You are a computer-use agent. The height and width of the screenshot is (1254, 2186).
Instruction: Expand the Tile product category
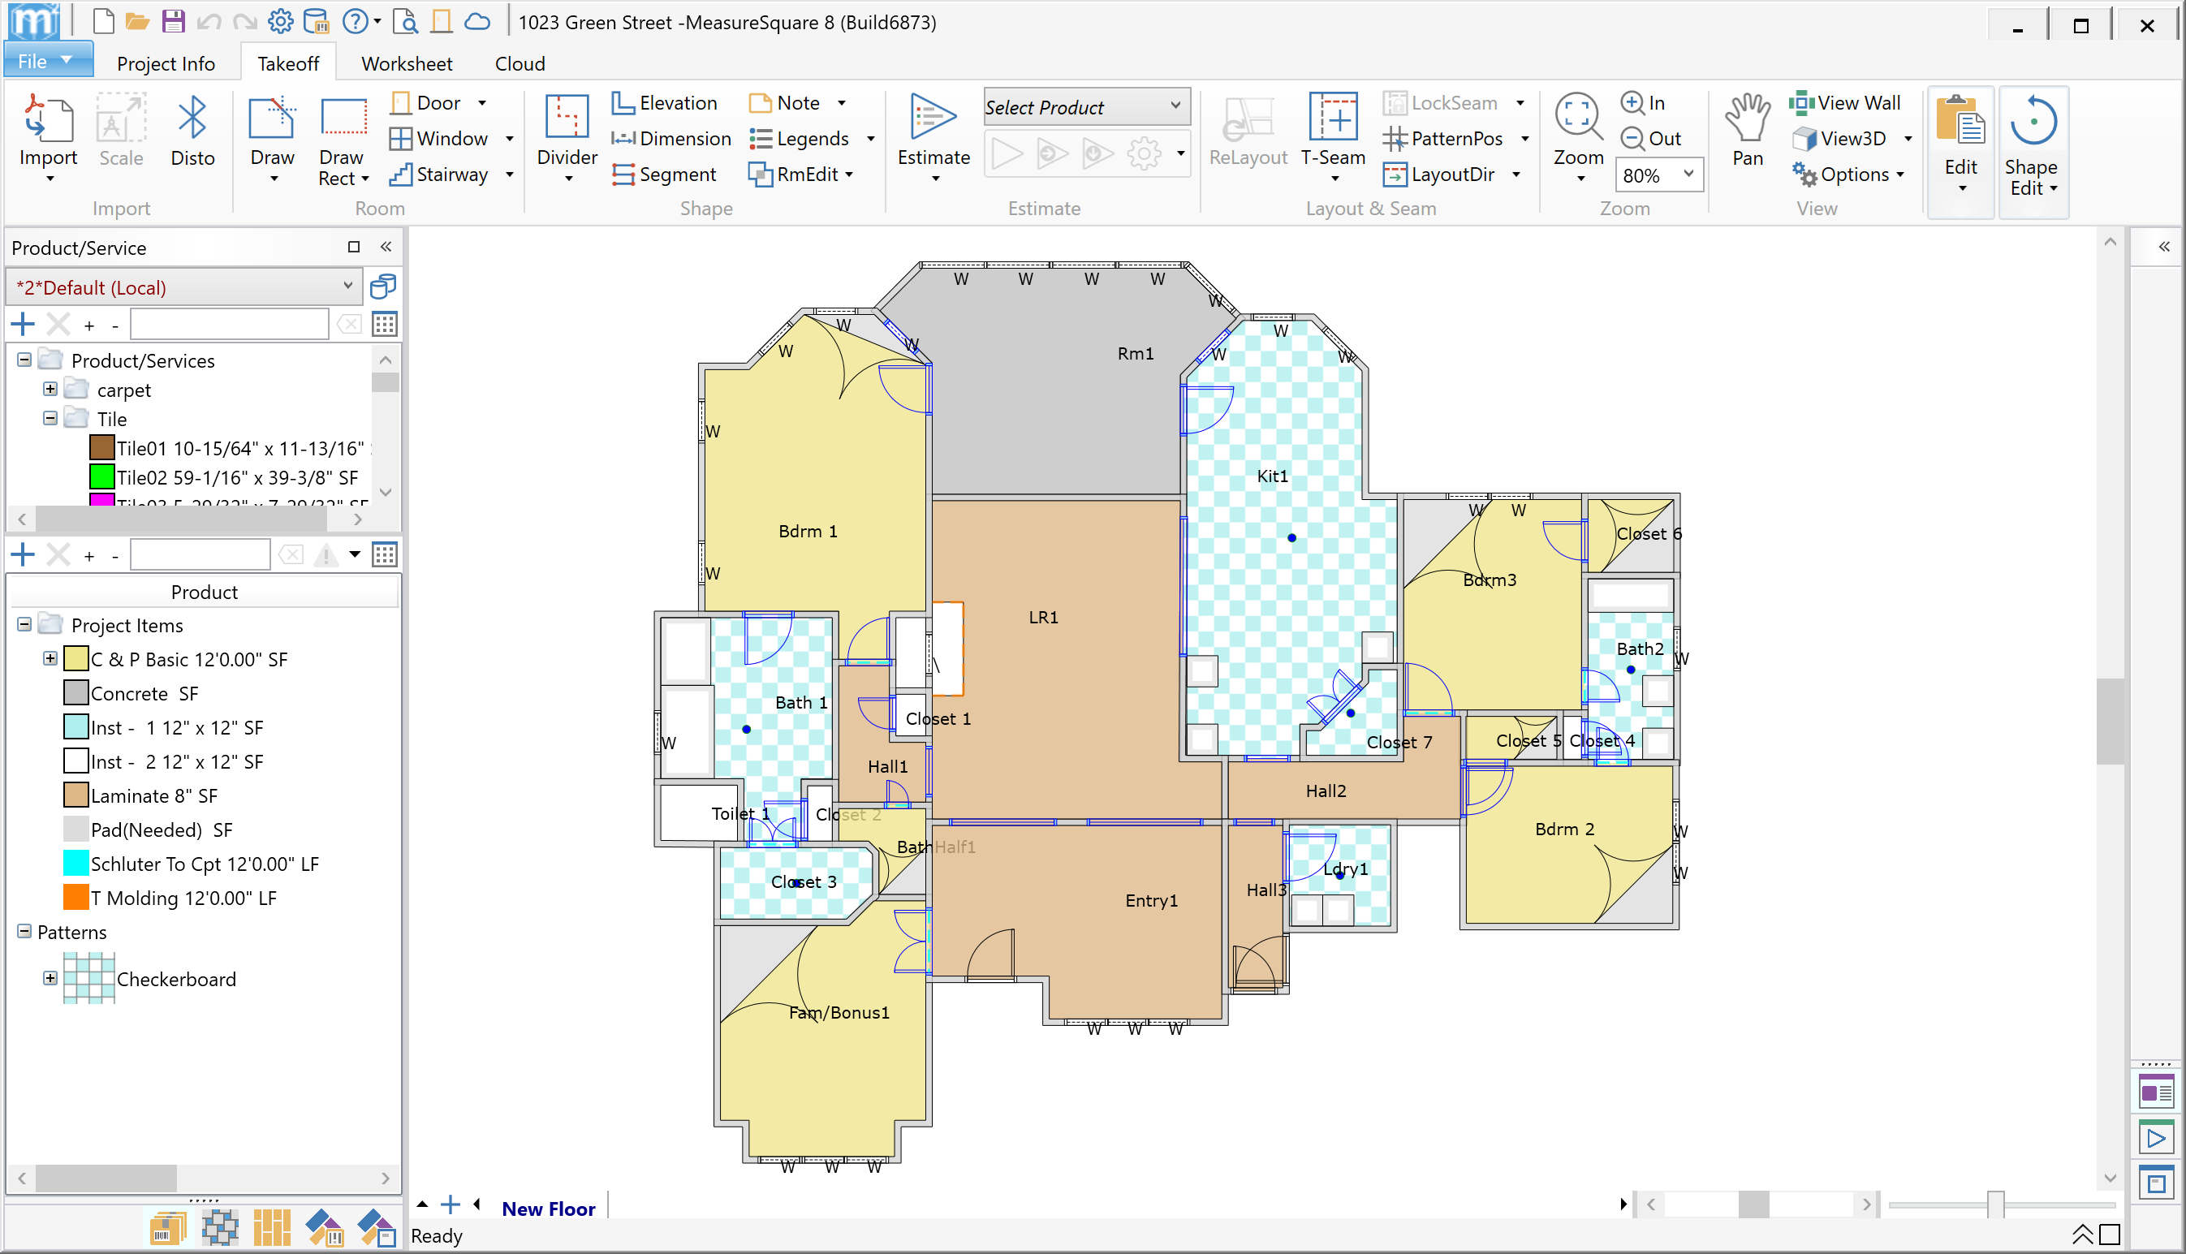click(51, 419)
